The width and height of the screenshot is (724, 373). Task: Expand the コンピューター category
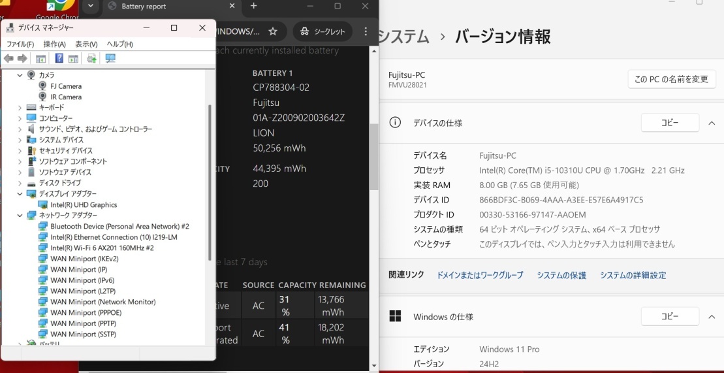click(x=20, y=118)
